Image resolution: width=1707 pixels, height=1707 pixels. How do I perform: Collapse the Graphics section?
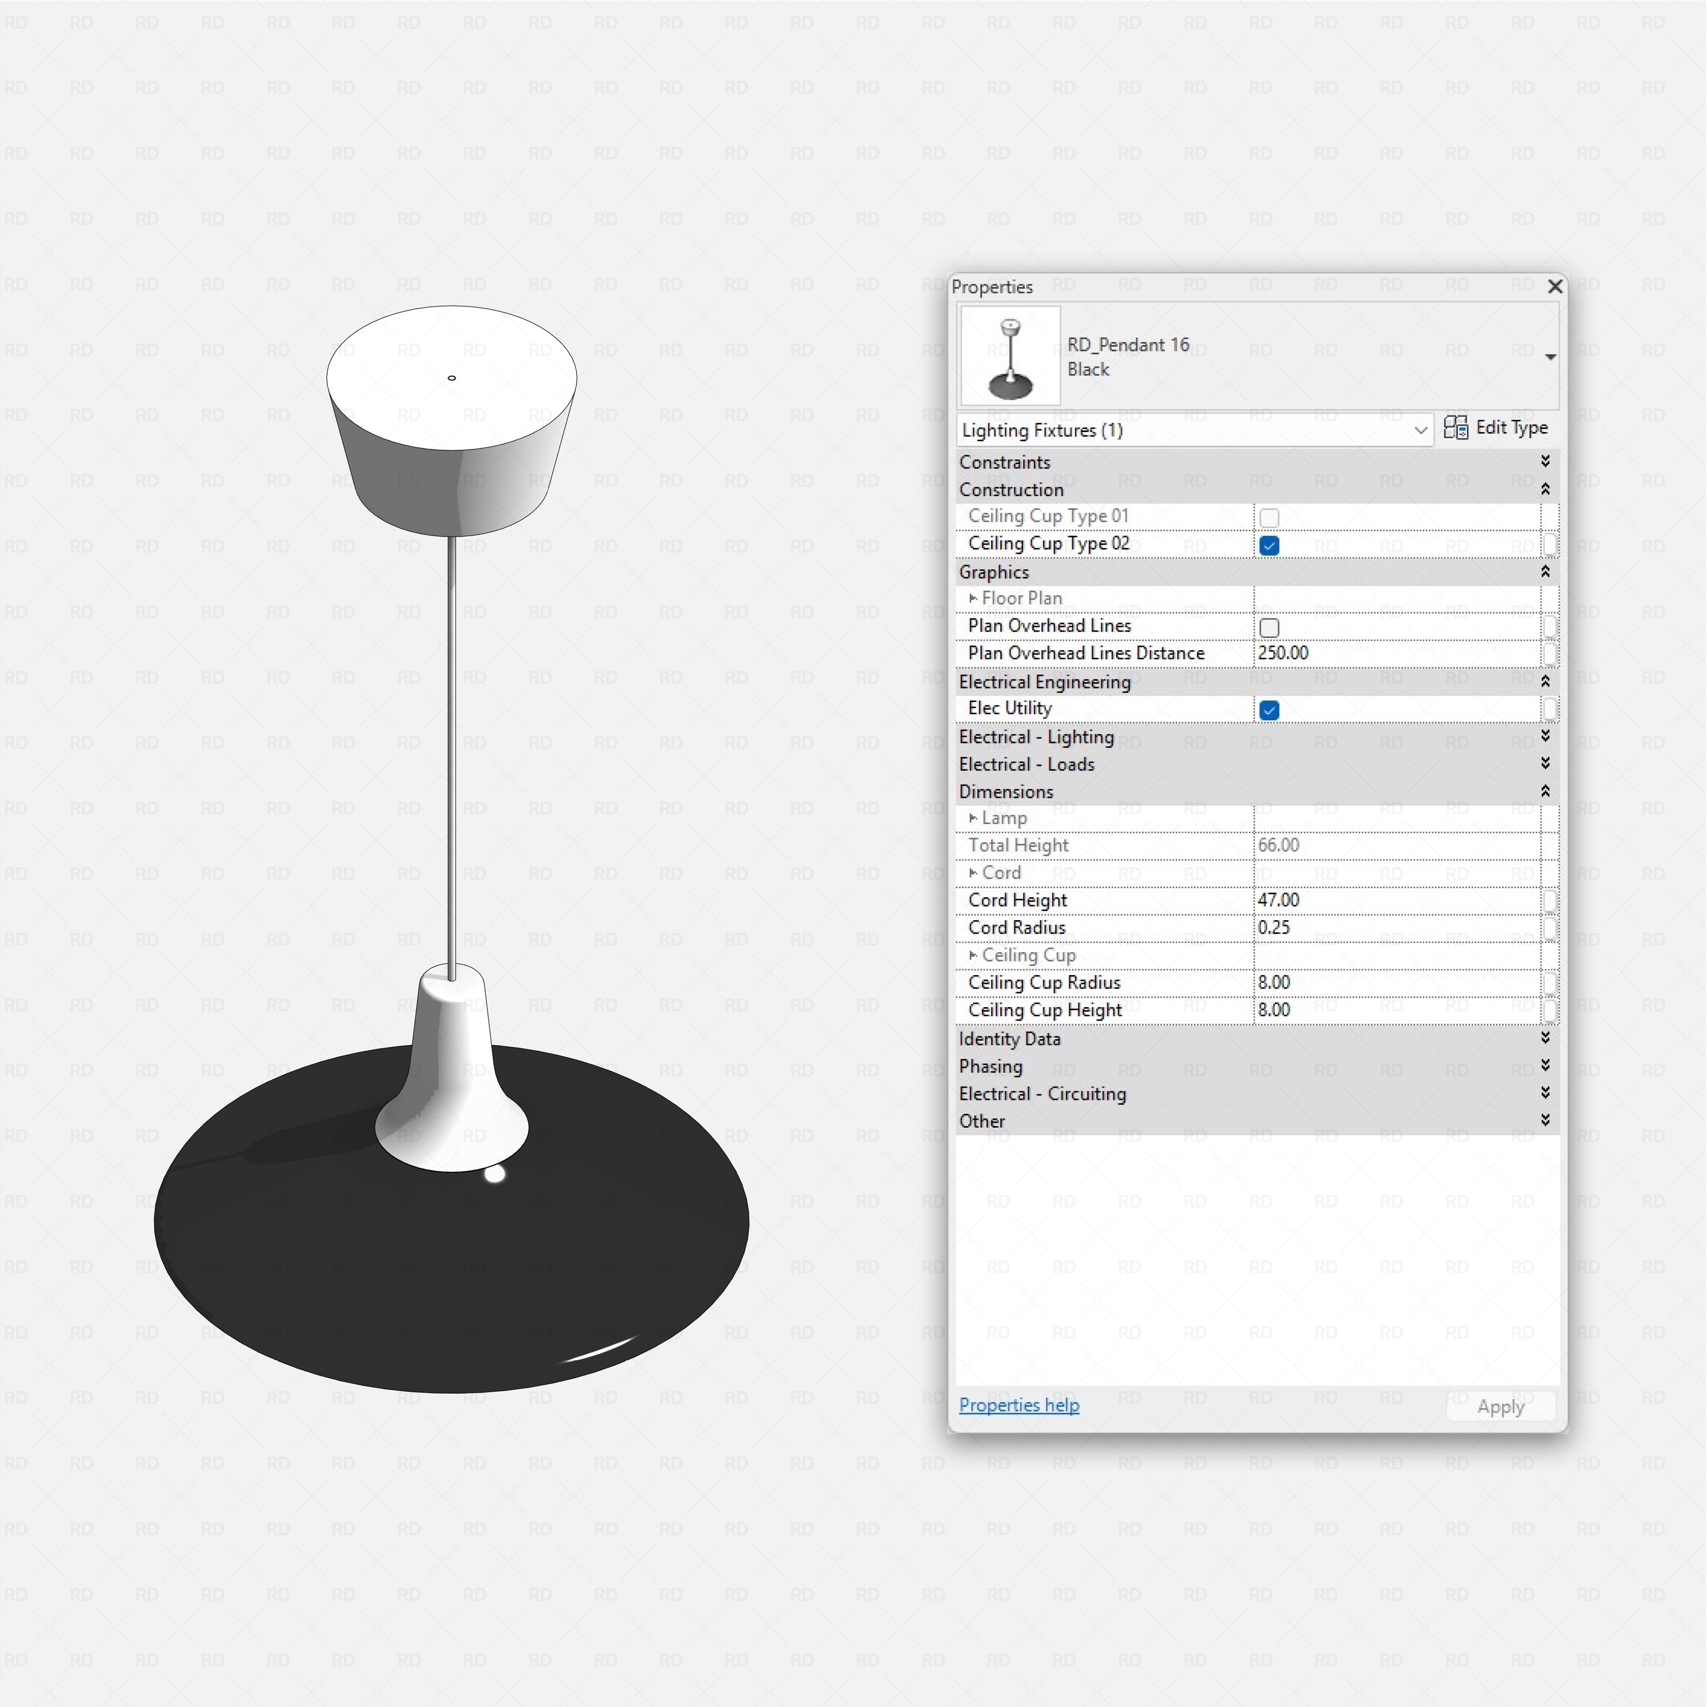coord(1544,572)
